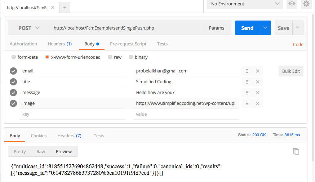315x182 pixels.
Task: Open the environment quick look eye icon
Action: coord(292,4)
